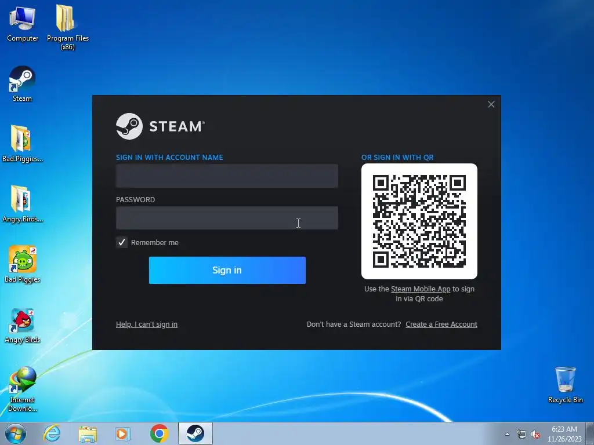The height and width of the screenshot is (445, 594).
Task: Launch the Bad Piggies game shortcut
Action: pos(23,264)
